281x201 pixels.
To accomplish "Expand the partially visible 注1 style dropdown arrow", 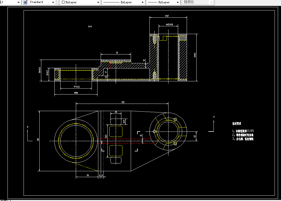I will [18, 2].
